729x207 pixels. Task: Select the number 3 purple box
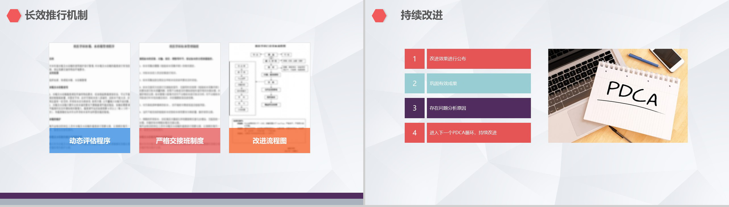point(415,108)
